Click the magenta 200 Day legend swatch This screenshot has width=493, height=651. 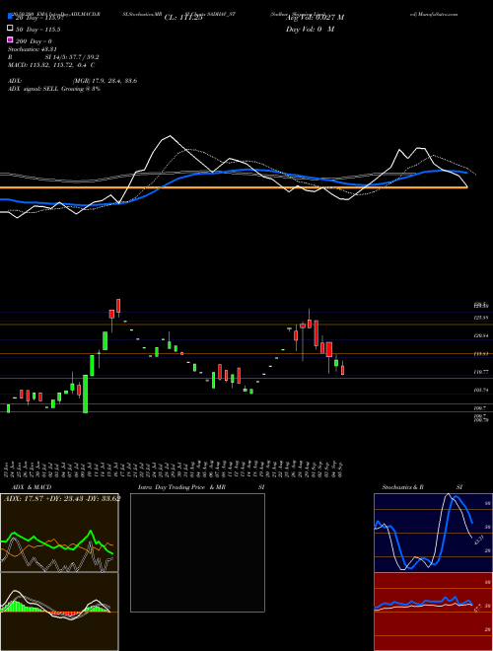[x=11, y=40]
